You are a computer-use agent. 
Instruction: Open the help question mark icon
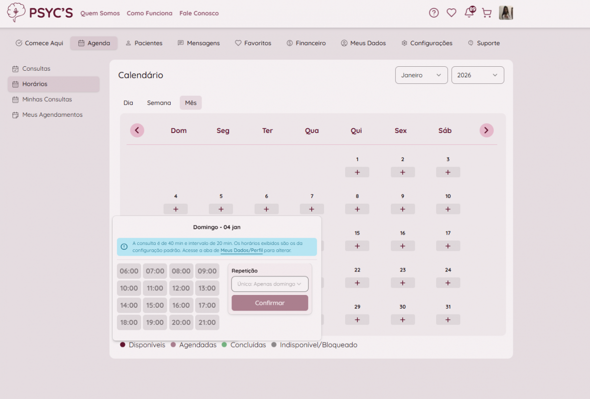coord(434,13)
